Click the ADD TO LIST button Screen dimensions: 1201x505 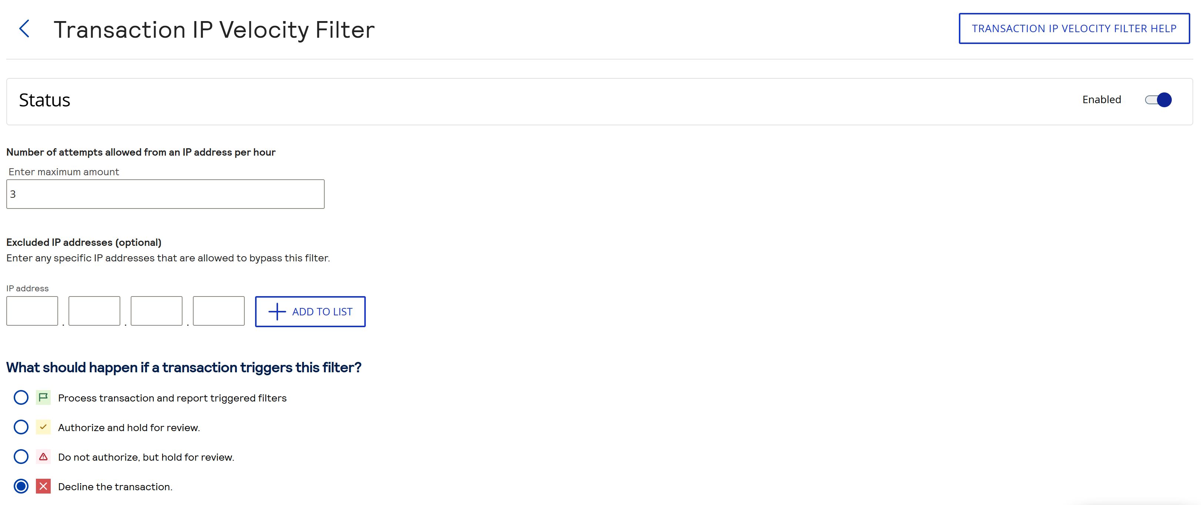point(310,311)
